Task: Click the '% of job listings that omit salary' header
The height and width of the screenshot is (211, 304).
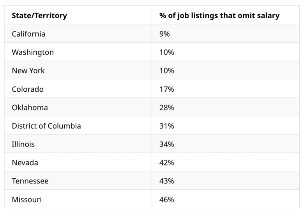Action: point(219,16)
